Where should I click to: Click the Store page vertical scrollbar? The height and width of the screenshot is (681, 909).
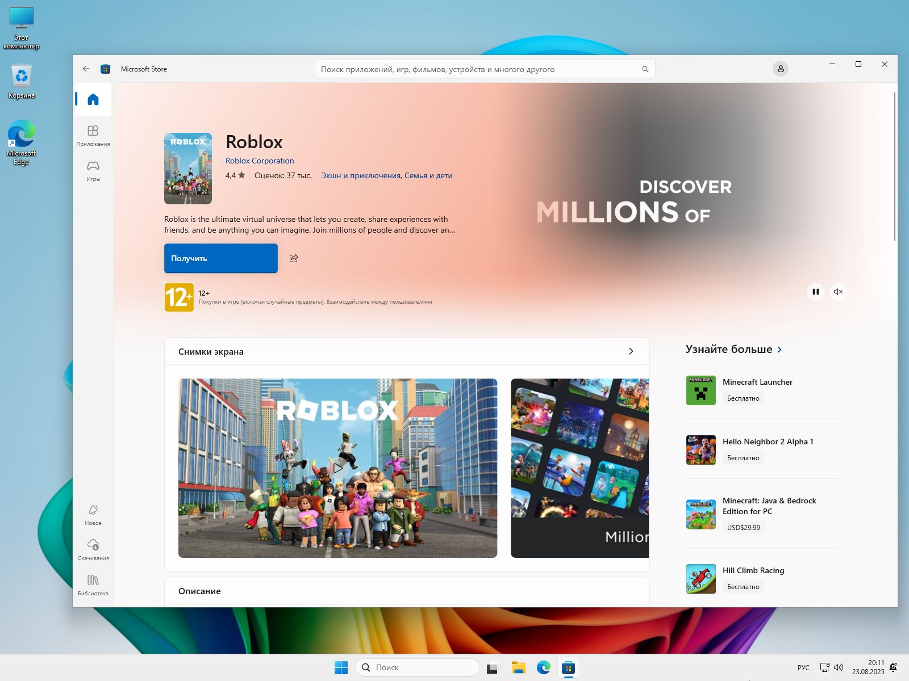[895, 166]
